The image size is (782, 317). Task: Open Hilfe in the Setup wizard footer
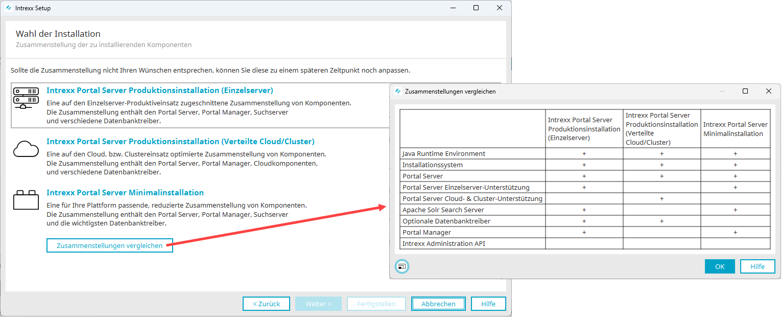click(488, 304)
